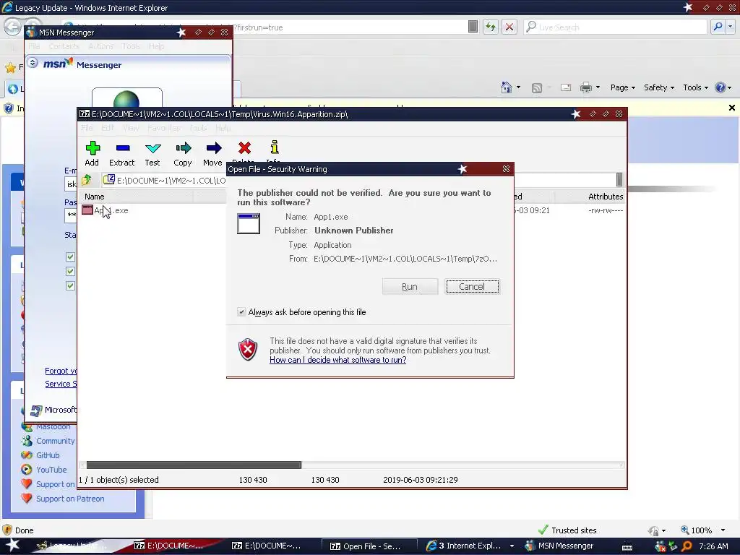Click the Name column header in 7-Zip

tap(137, 197)
